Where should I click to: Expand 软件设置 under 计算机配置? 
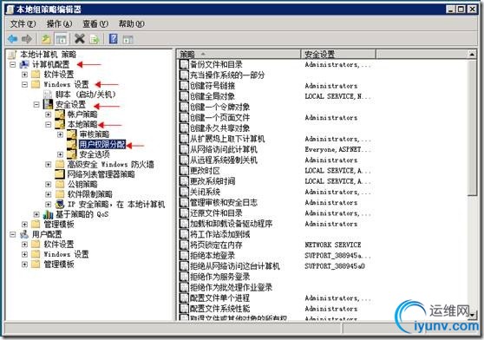point(24,75)
